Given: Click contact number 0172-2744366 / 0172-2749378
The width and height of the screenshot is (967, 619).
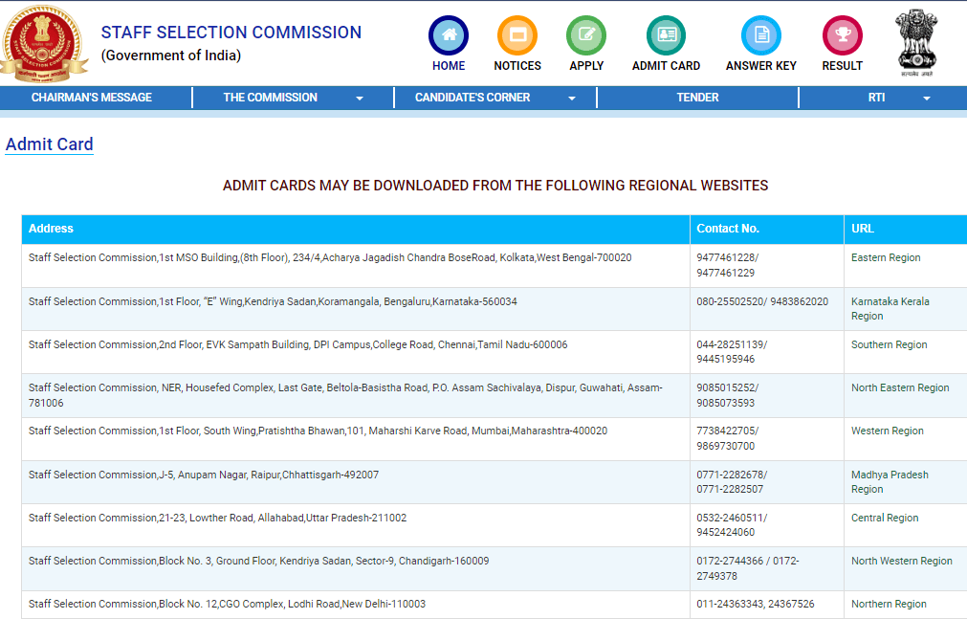Looking at the screenshot, I should pyautogui.click(x=747, y=567).
